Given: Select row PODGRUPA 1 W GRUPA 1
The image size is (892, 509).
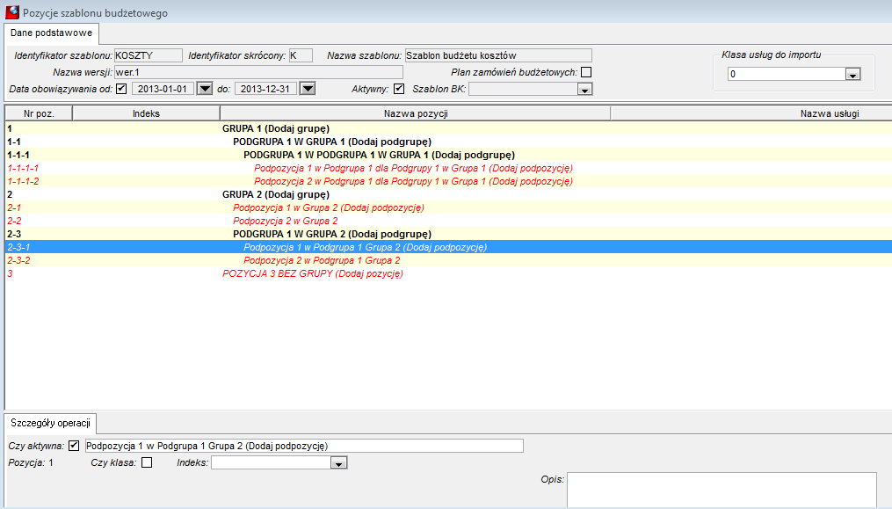Looking at the screenshot, I should tap(449, 142).
